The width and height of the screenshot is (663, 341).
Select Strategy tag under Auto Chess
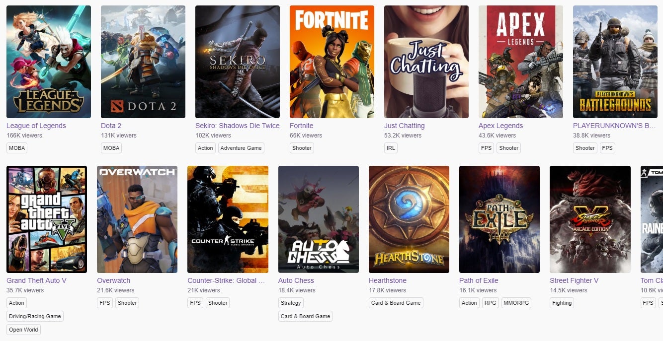(x=291, y=303)
